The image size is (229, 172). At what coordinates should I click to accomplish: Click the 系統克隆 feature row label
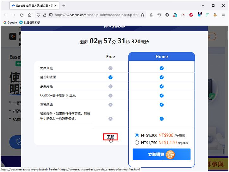pos(46,86)
